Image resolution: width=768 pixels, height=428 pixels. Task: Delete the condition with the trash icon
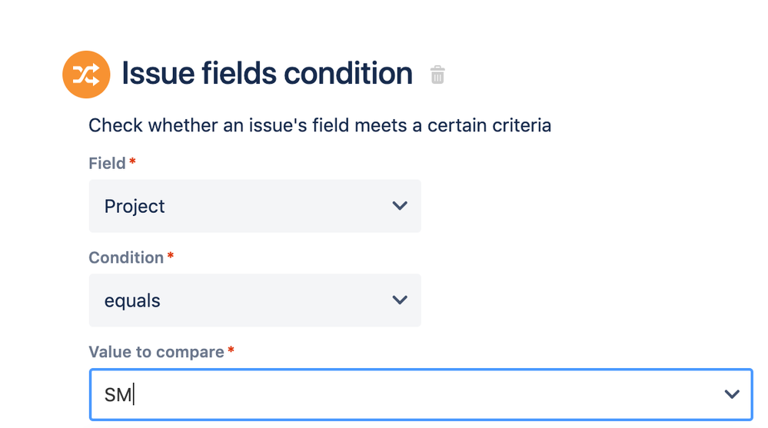coord(437,75)
